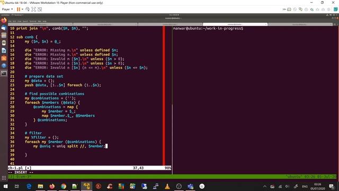The width and height of the screenshot is (339, 191).
Task: Launch Chrome from the Windows taskbar
Action: coord(64,186)
